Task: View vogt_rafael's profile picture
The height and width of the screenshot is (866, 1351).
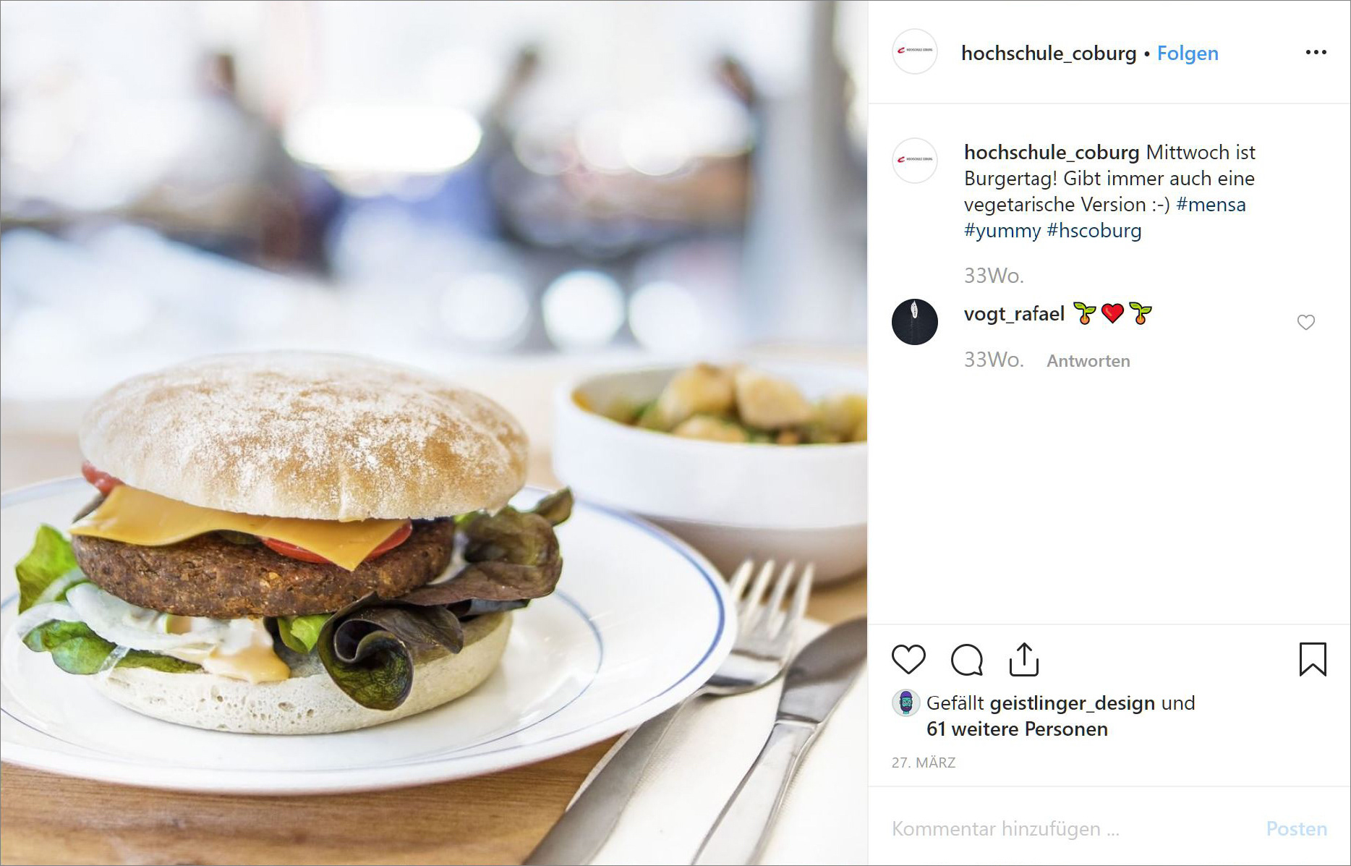Action: tap(915, 322)
